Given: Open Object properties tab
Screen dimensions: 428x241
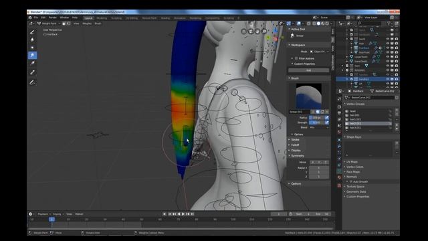Looking at the screenshot, I should coord(339,140).
